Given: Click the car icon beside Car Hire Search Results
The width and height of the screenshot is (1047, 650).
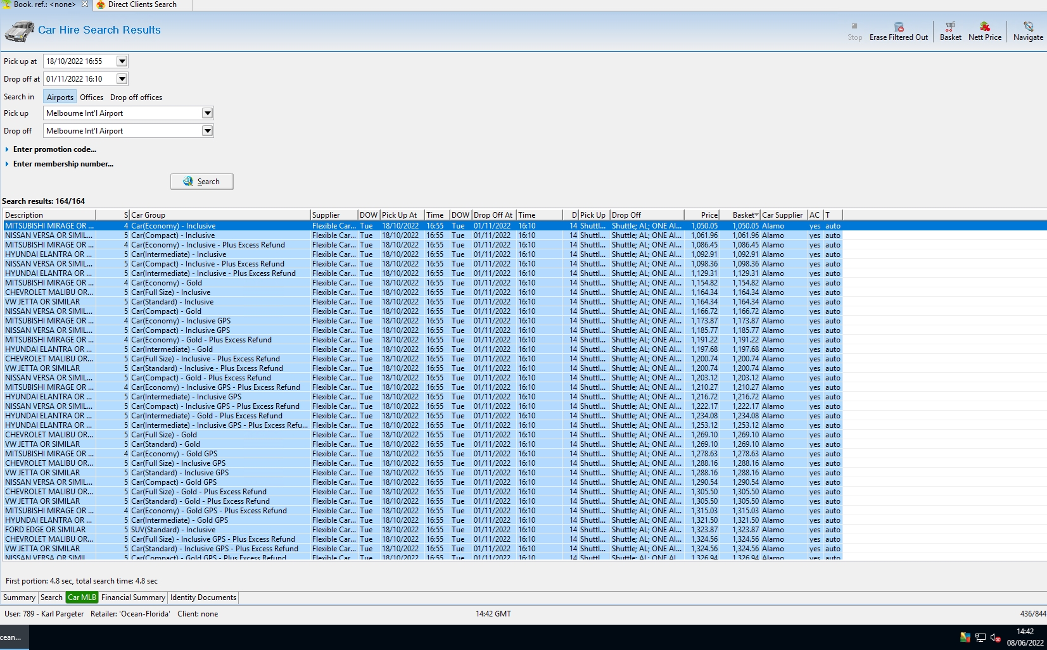Looking at the screenshot, I should [19, 30].
